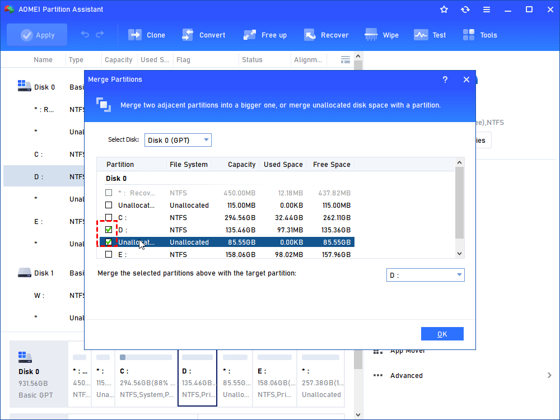Confirm merge with the OK button
The width and height of the screenshot is (560, 420).
[x=442, y=333]
